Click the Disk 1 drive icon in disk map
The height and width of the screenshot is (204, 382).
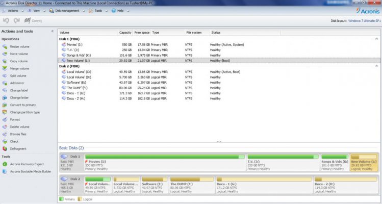click(64, 157)
